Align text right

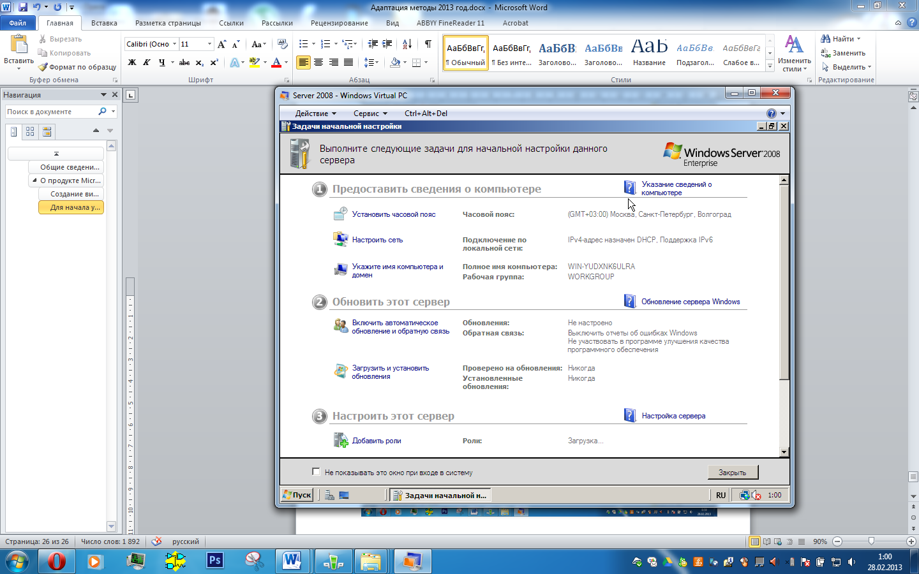(333, 63)
